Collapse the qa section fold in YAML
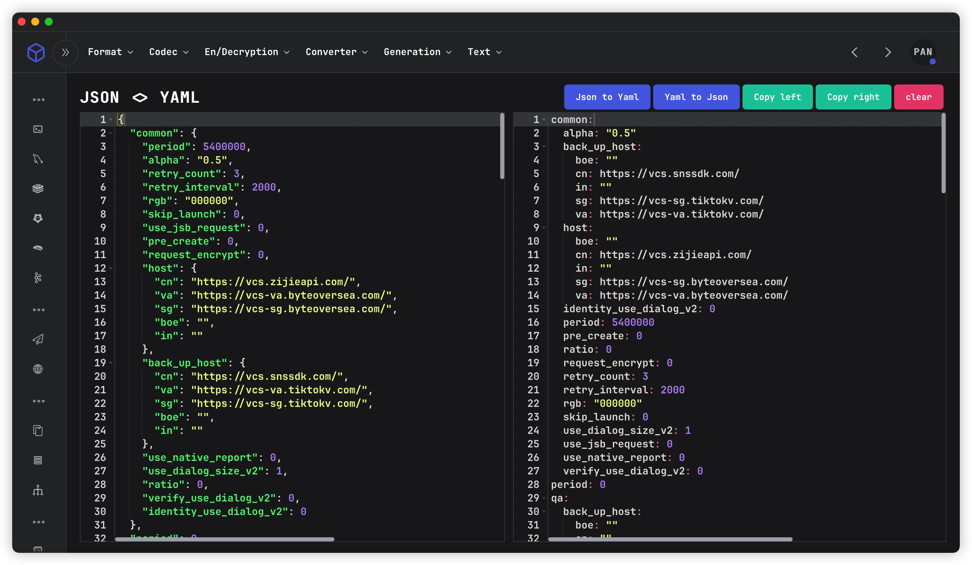This screenshot has height=565, width=972. pos(544,498)
